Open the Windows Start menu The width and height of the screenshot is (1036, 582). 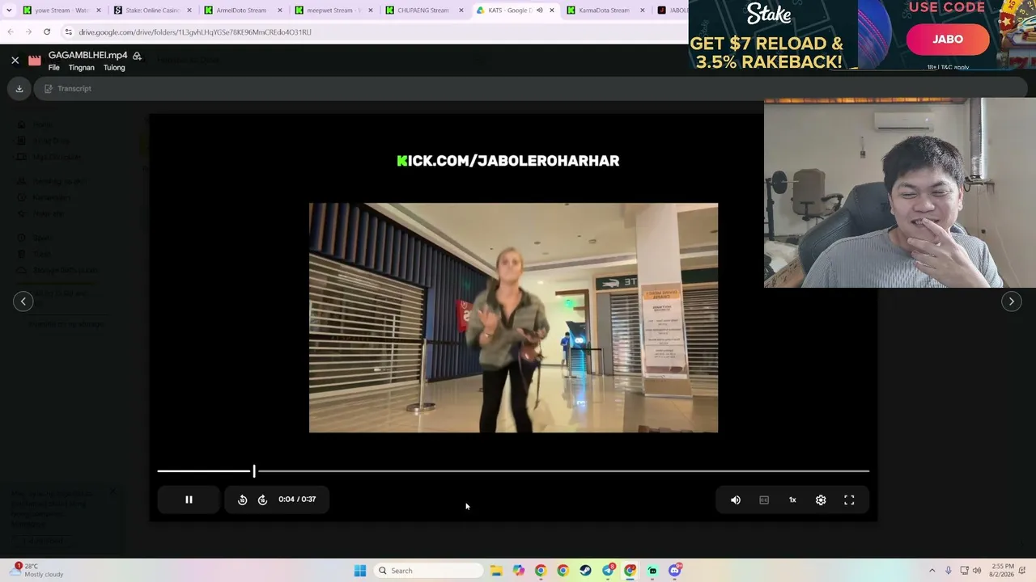tap(360, 571)
